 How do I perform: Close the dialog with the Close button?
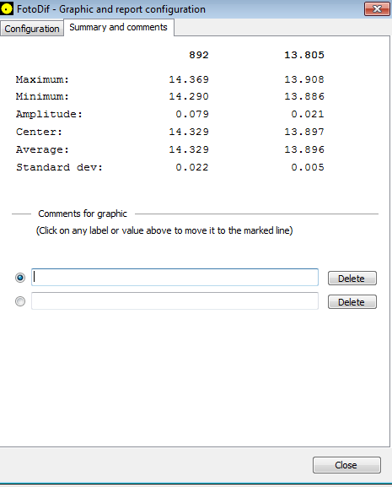tap(346, 465)
